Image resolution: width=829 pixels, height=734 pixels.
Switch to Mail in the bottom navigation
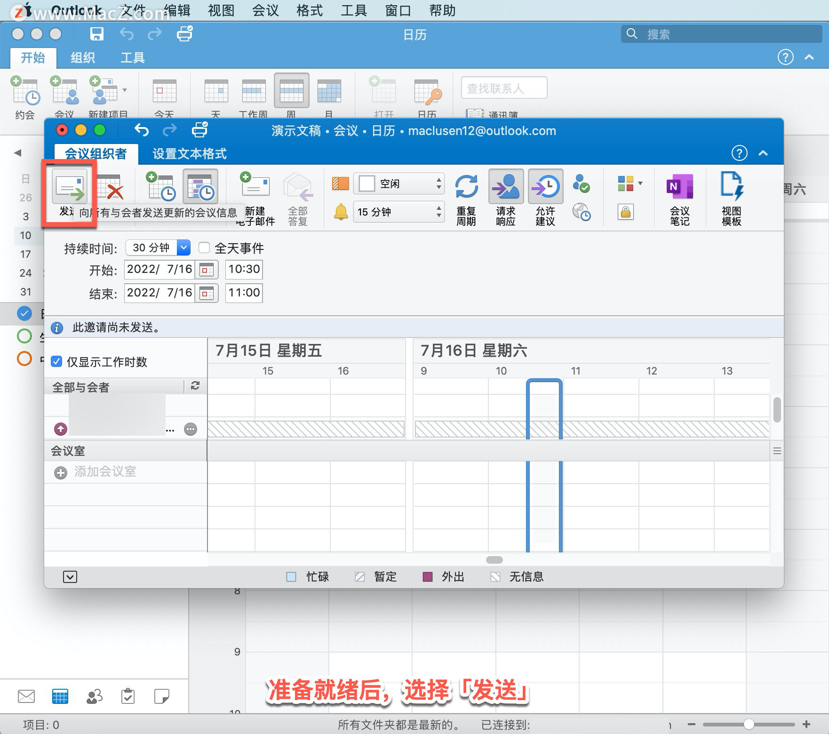[26, 696]
